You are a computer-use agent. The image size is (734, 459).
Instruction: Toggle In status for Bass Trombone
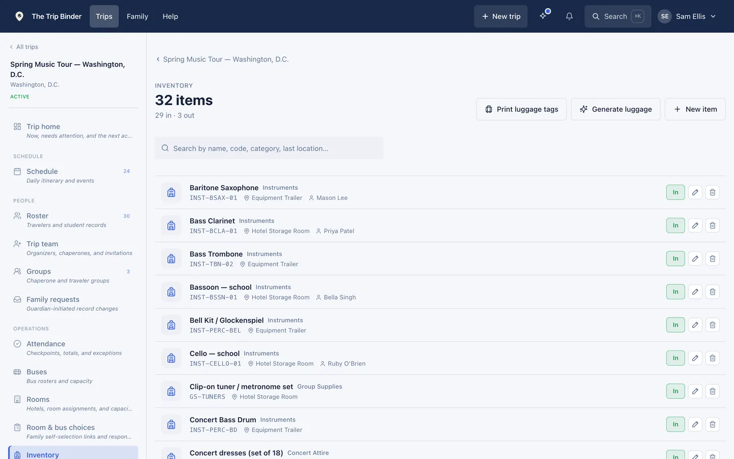(x=675, y=259)
